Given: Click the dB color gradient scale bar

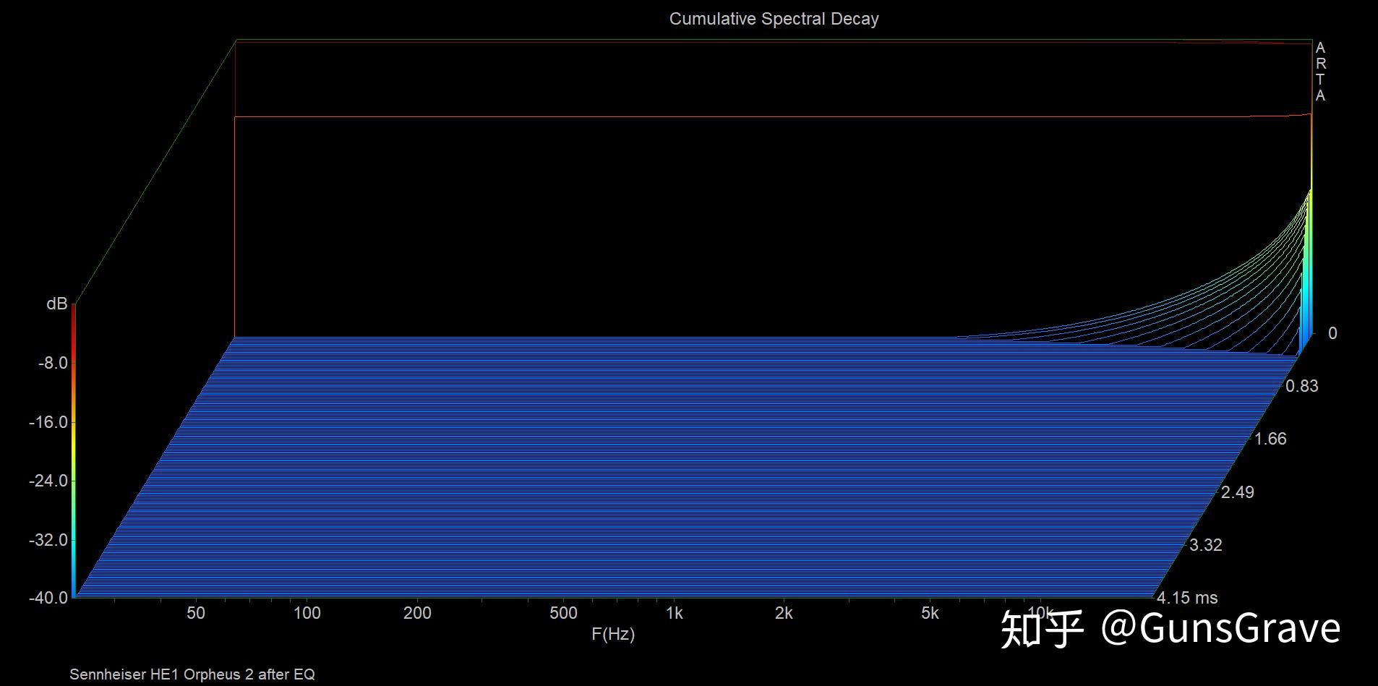Looking at the screenshot, I should pyautogui.click(x=73, y=450).
